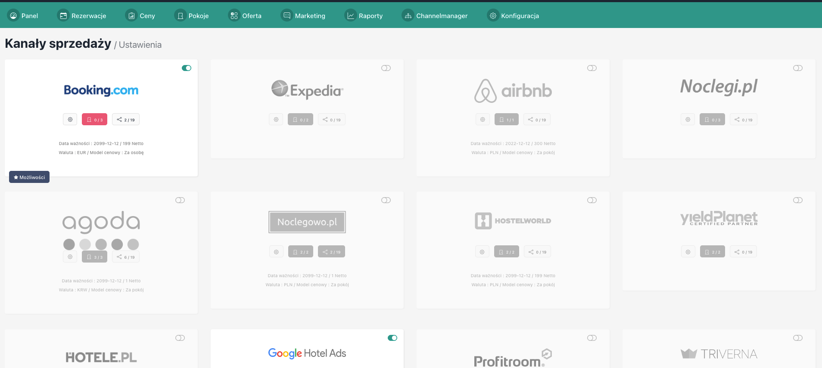
Task: Click Noclegowo.pl rooms button 2/2
Action: (301, 252)
